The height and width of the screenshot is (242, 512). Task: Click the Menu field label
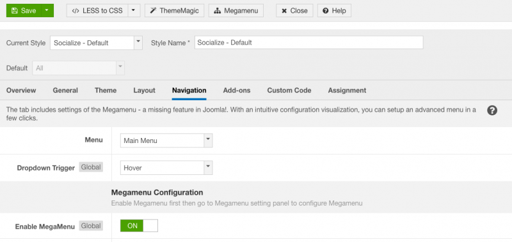pyautogui.click(x=93, y=140)
